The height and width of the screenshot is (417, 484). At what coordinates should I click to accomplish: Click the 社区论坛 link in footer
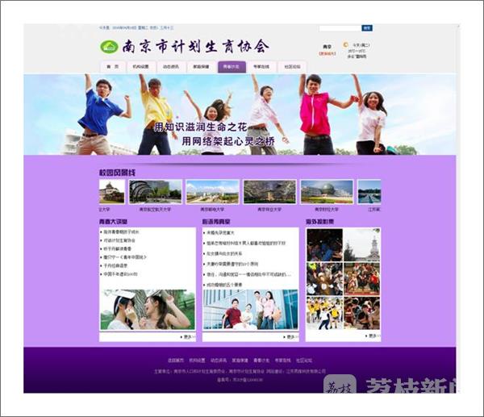[x=303, y=360]
